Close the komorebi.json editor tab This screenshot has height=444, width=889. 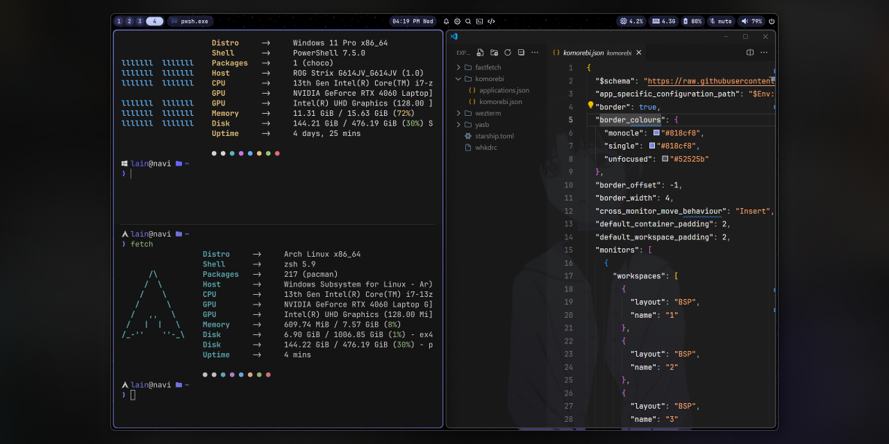coord(639,53)
